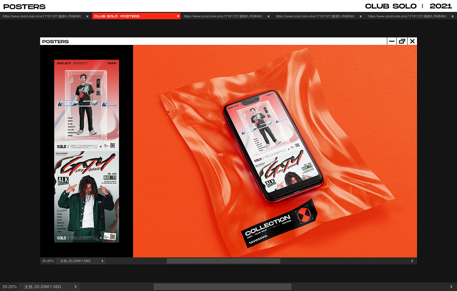Close the CLUB SOLO POSTERS tab
Viewport: 457px width, 291px height.
[178, 16]
